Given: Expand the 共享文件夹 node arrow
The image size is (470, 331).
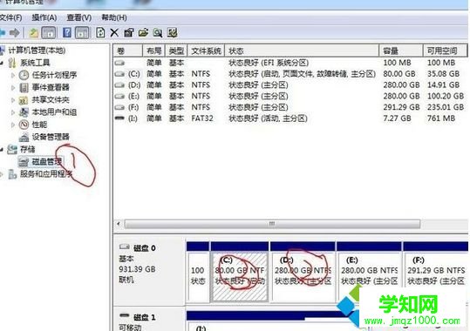Looking at the screenshot, I should click(x=13, y=100).
